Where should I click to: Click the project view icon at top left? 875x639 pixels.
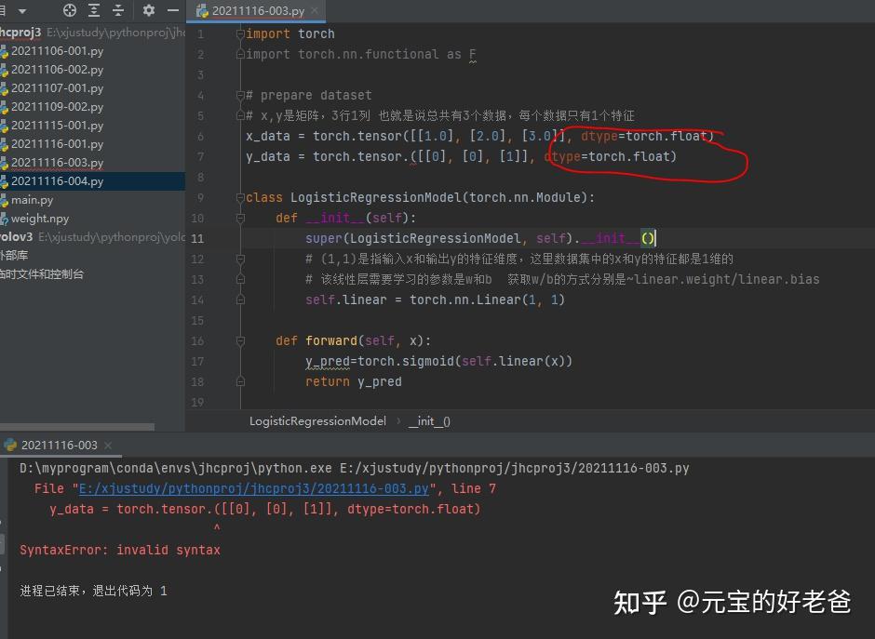pos(5,10)
